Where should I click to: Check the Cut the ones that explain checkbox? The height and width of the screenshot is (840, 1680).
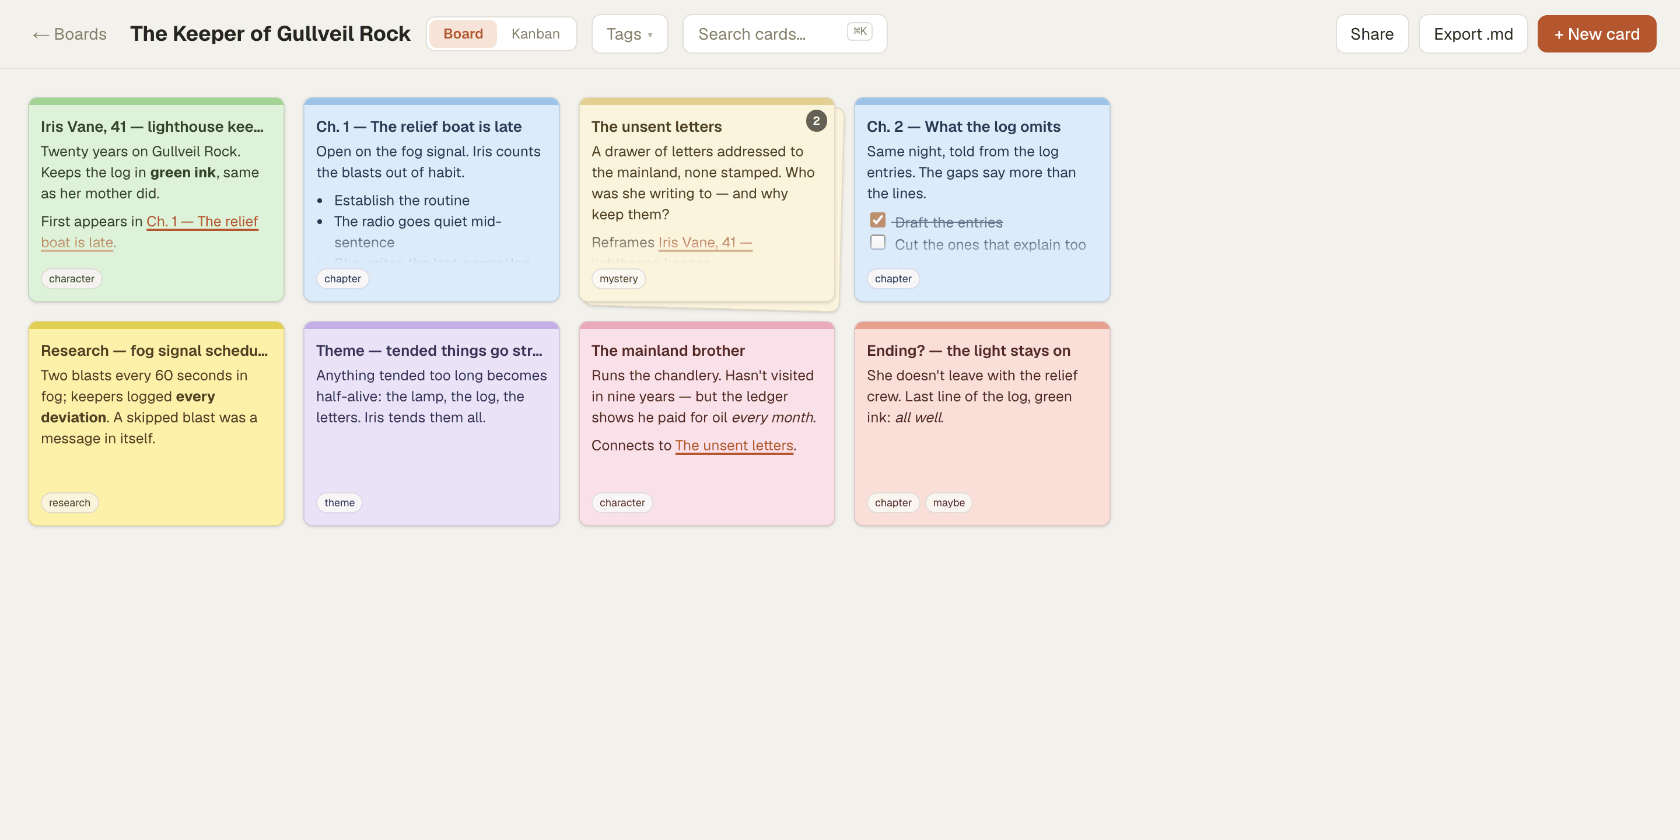878,243
